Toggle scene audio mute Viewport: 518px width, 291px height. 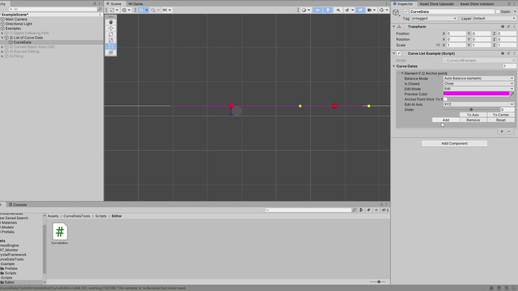click(x=338, y=10)
